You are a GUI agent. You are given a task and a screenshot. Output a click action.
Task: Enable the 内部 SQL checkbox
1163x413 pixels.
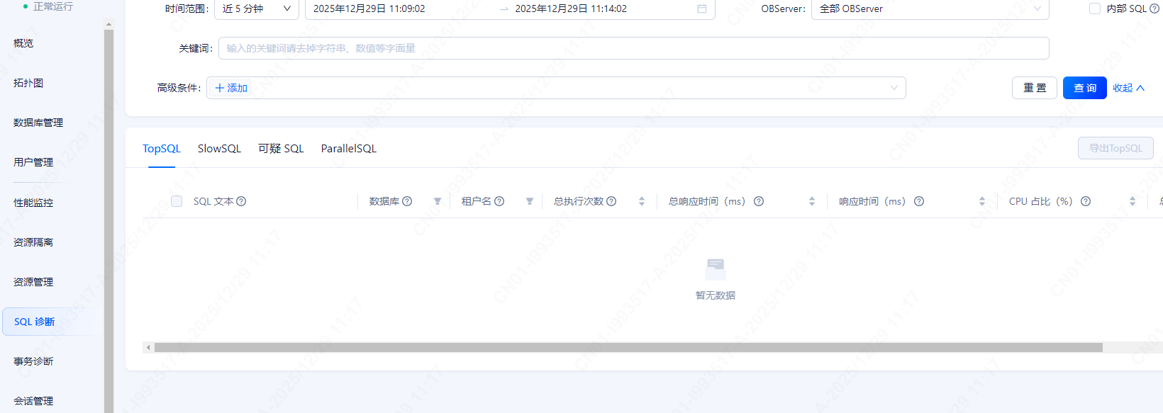[x=1095, y=9]
